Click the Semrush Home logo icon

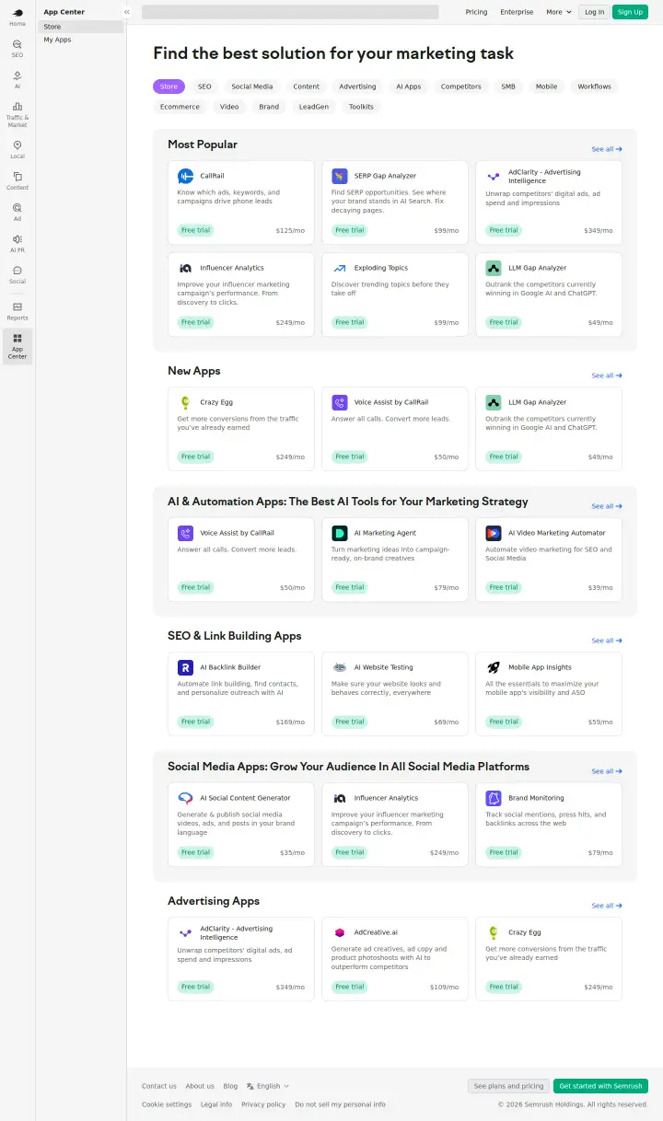point(17,12)
